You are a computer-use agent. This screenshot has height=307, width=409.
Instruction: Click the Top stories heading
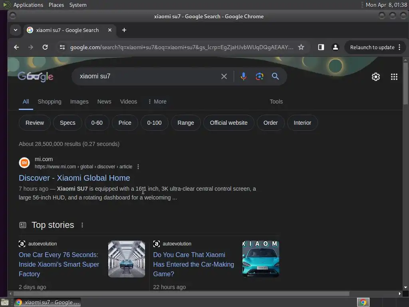(53, 225)
